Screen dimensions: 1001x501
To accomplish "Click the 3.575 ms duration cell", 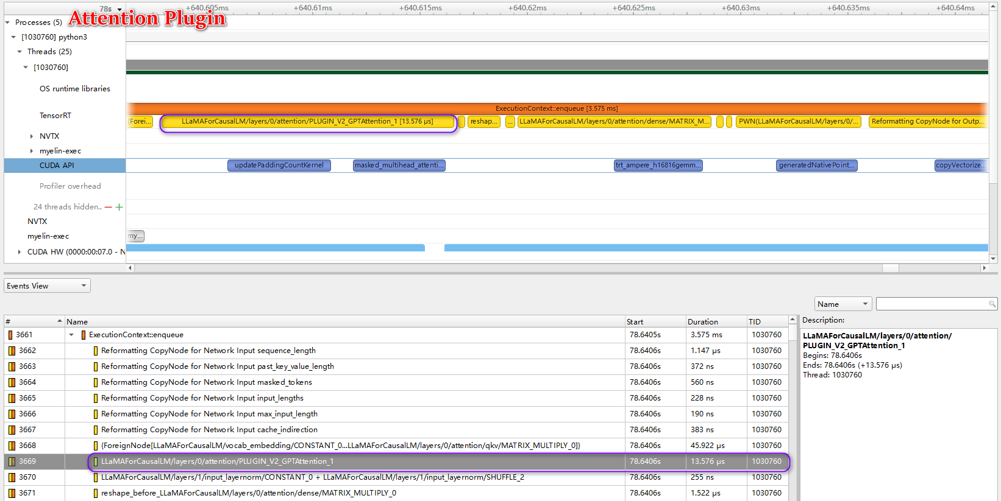I will pos(717,335).
